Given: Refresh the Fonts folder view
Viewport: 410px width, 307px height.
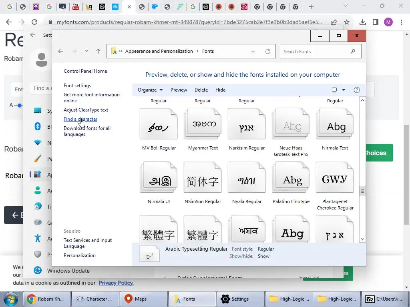Looking at the screenshot, I should click(x=268, y=52).
